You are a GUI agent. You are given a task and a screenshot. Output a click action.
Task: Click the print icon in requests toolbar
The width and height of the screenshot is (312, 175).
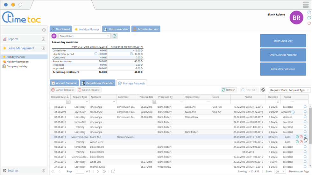(x=263, y=90)
